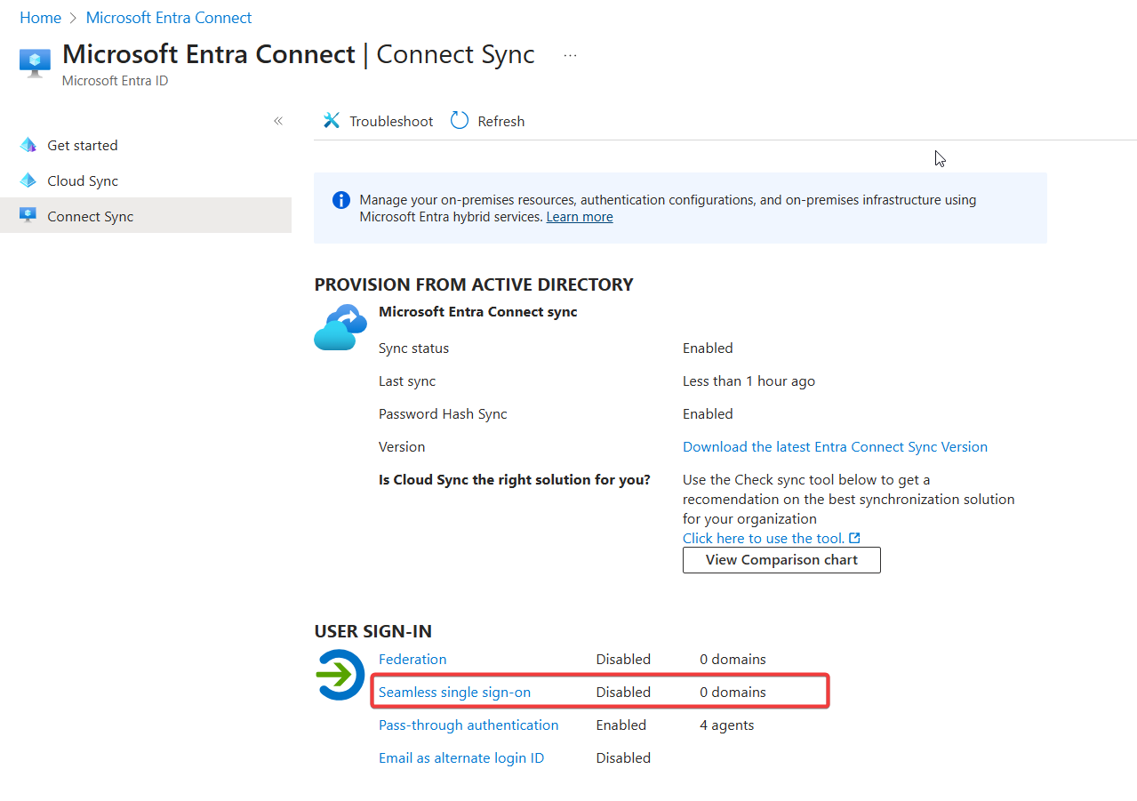Open Microsoft Entra Connect breadcrumb link

pos(169,18)
